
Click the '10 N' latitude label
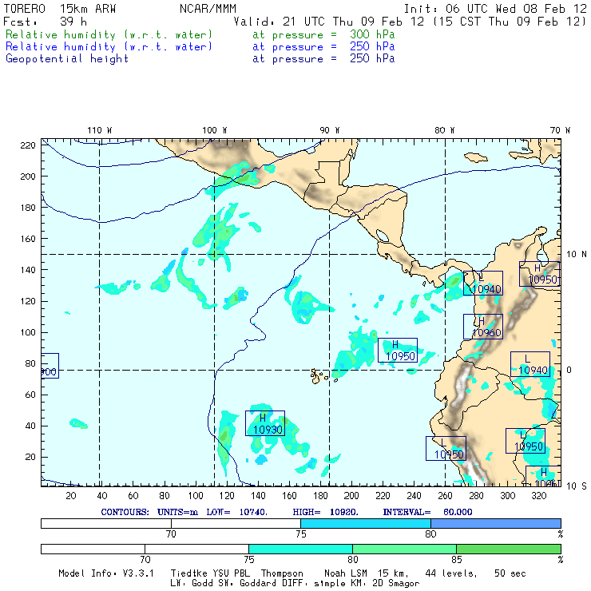pos(577,255)
